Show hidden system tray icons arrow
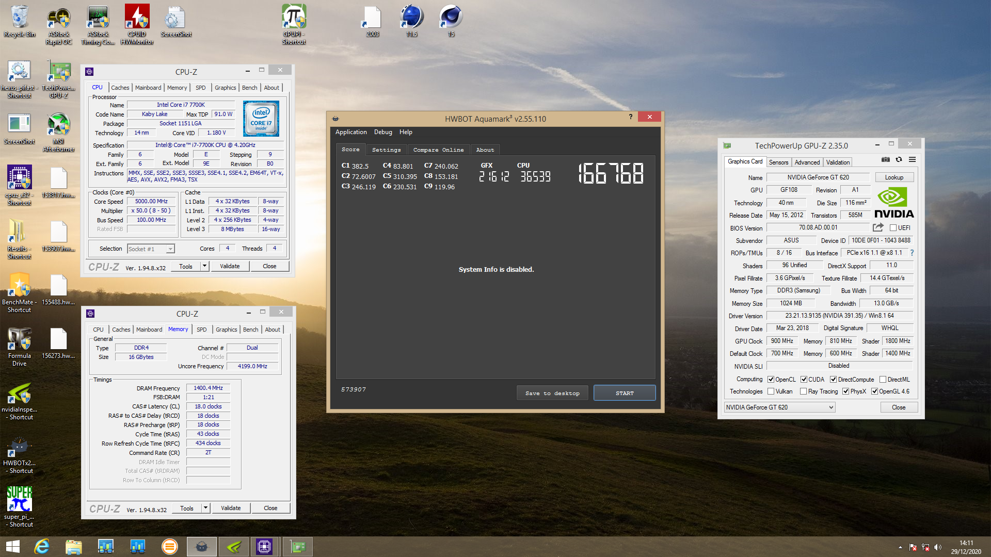Screen dimensions: 991x557 (901, 547)
